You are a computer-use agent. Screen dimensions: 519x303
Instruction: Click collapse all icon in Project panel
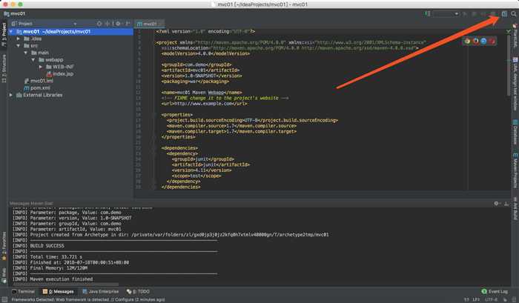tap(107, 24)
